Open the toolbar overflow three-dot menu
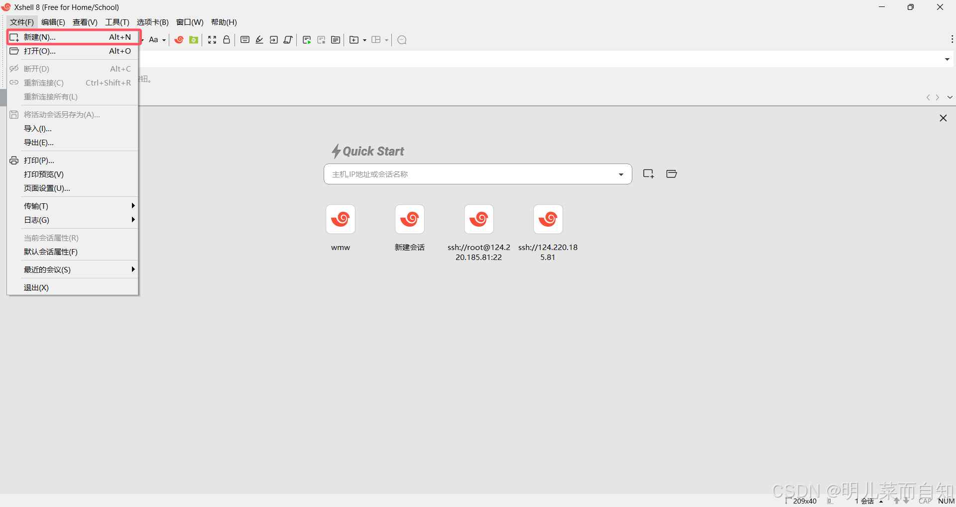The height and width of the screenshot is (507, 956). [x=952, y=39]
